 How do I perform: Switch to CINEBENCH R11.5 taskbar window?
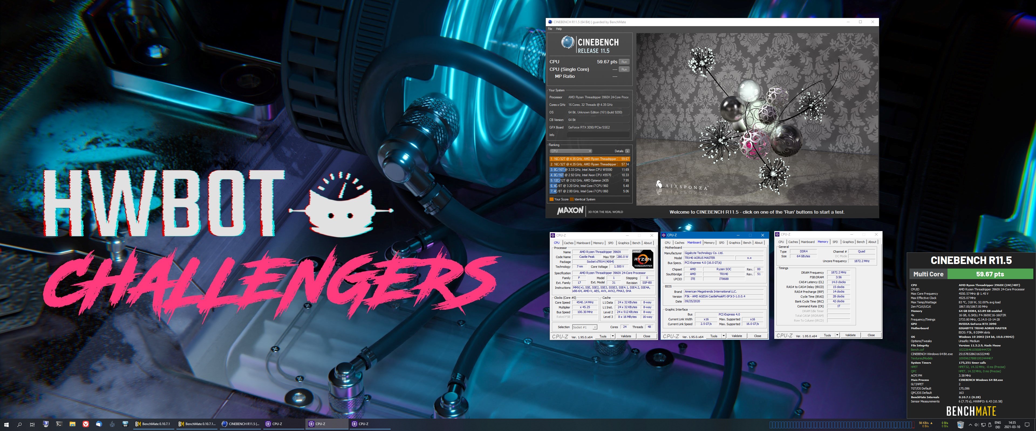click(240, 424)
